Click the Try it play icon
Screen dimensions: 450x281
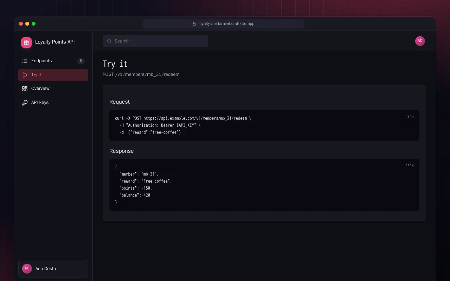pyautogui.click(x=25, y=75)
